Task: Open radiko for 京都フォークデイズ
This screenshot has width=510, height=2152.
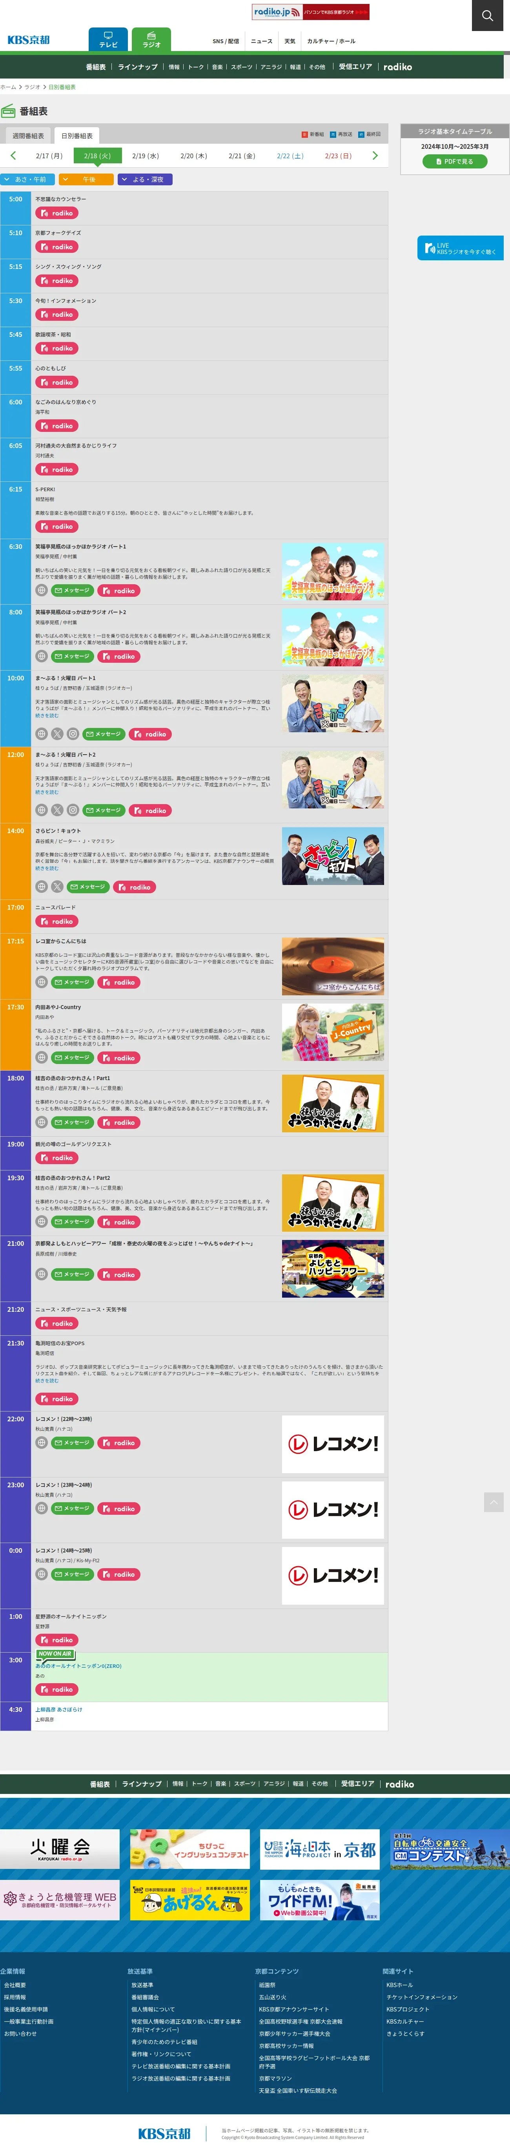Action: click(57, 247)
